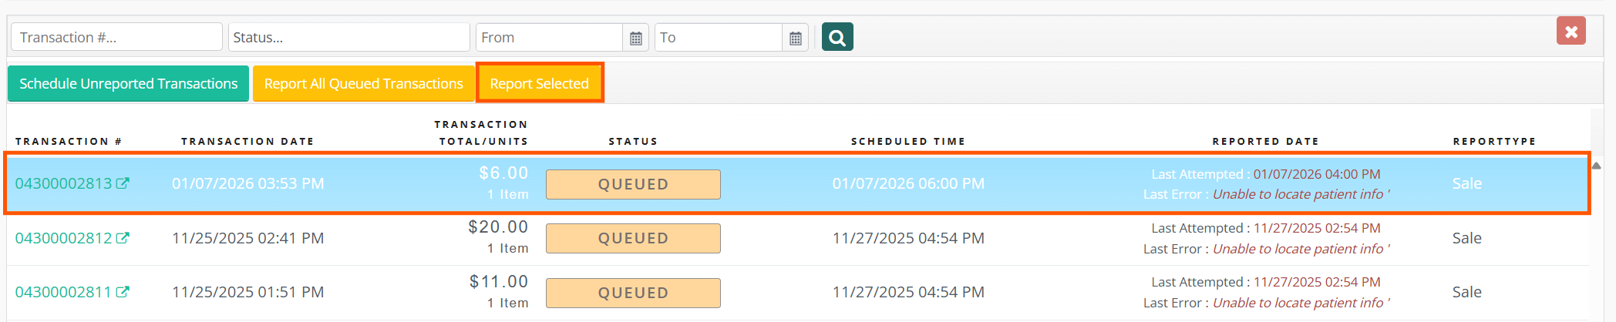Image resolution: width=1616 pixels, height=322 pixels.
Task: Click Report All Queued Transactions button
Action: pos(363,83)
